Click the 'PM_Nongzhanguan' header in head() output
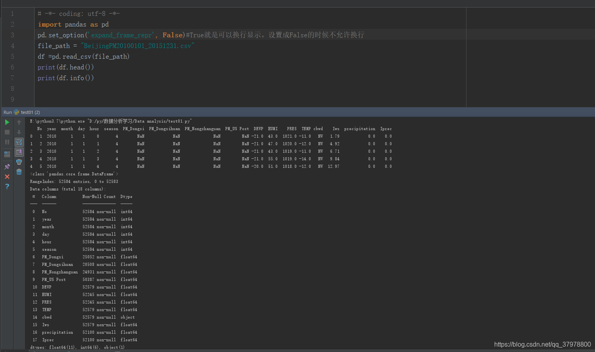595x352 pixels. 203,129
